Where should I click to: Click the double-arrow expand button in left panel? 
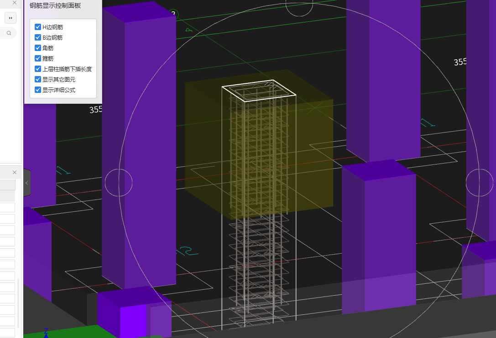[10, 18]
